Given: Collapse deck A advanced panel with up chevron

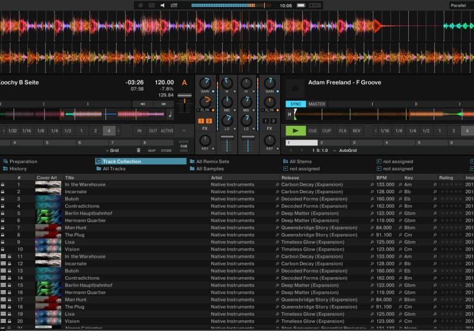Looking at the screenshot, I should pyautogui.click(x=184, y=131).
